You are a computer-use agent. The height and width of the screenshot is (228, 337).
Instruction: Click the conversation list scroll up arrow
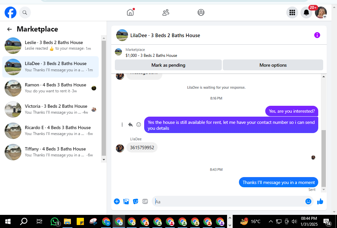104,38
